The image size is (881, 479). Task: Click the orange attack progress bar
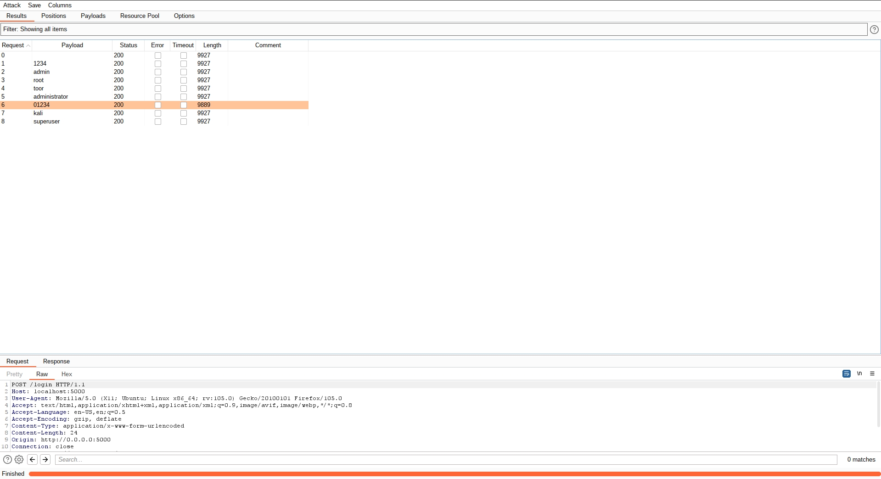tap(454, 474)
